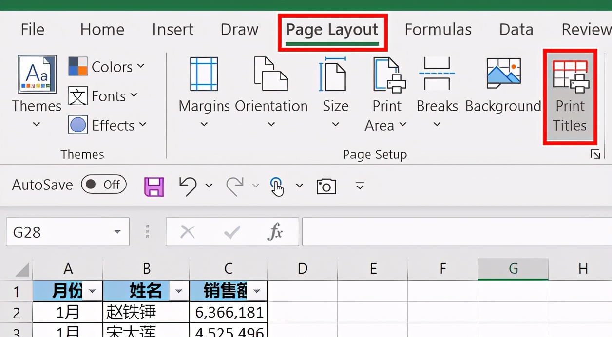Select column D header
The image size is (612, 337).
[303, 268]
